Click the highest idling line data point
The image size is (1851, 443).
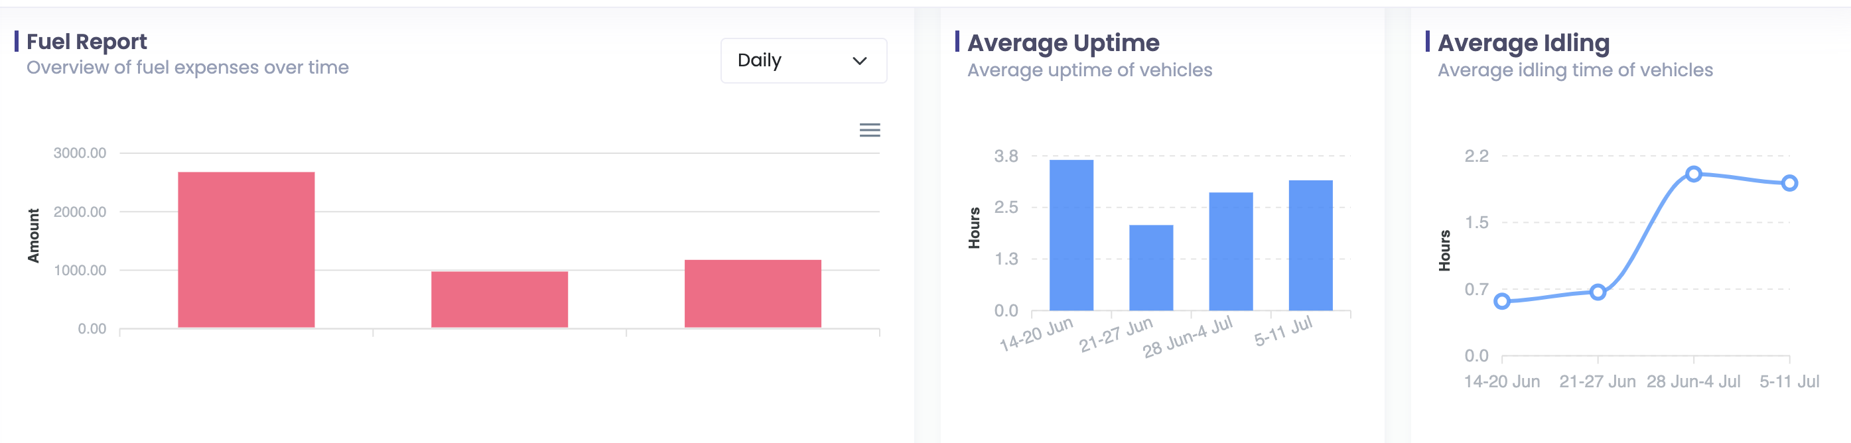coord(1693,174)
